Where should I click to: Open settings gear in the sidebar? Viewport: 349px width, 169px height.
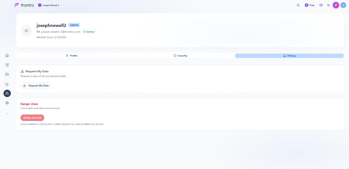(7, 103)
